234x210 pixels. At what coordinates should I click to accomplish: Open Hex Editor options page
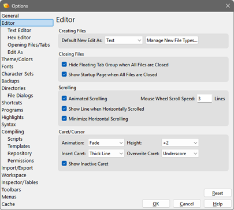(x=19, y=37)
